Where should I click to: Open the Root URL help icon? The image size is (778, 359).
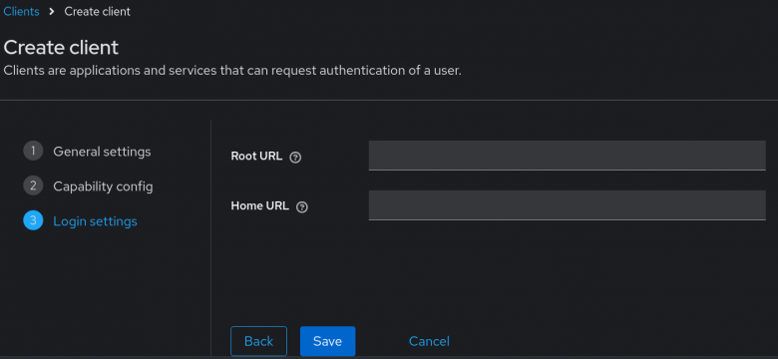pos(295,158)
